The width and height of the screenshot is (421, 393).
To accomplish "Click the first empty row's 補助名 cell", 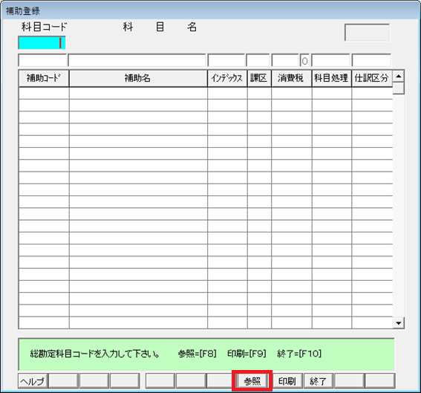I will tap(138, 93).
